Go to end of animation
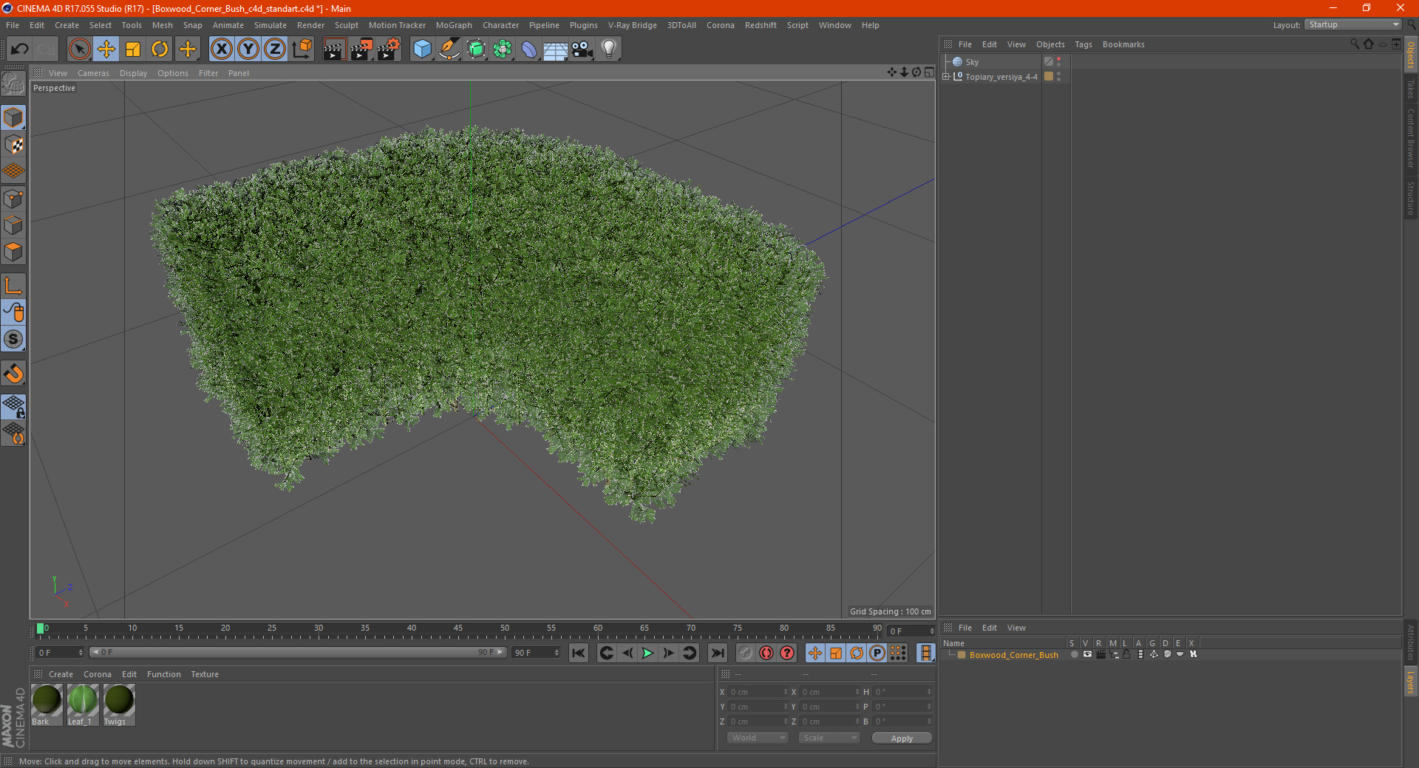Screen dimensions: 1419x768 tap(717, 653)
